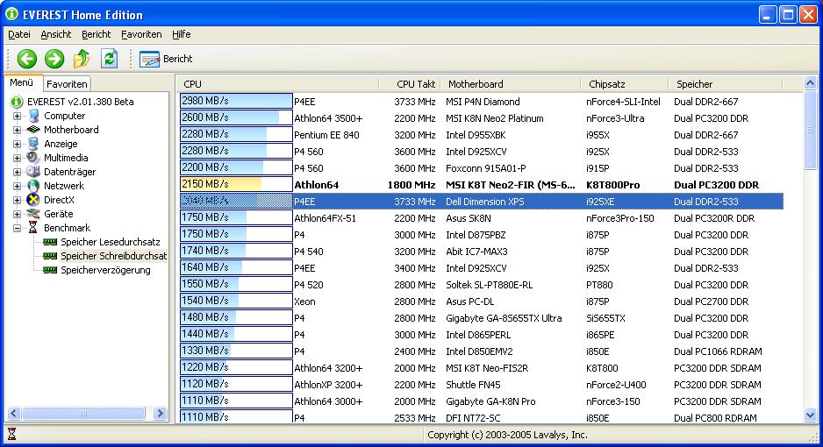Sort by the Motherboard column header
823x447 pixels.
coord(511,84)
